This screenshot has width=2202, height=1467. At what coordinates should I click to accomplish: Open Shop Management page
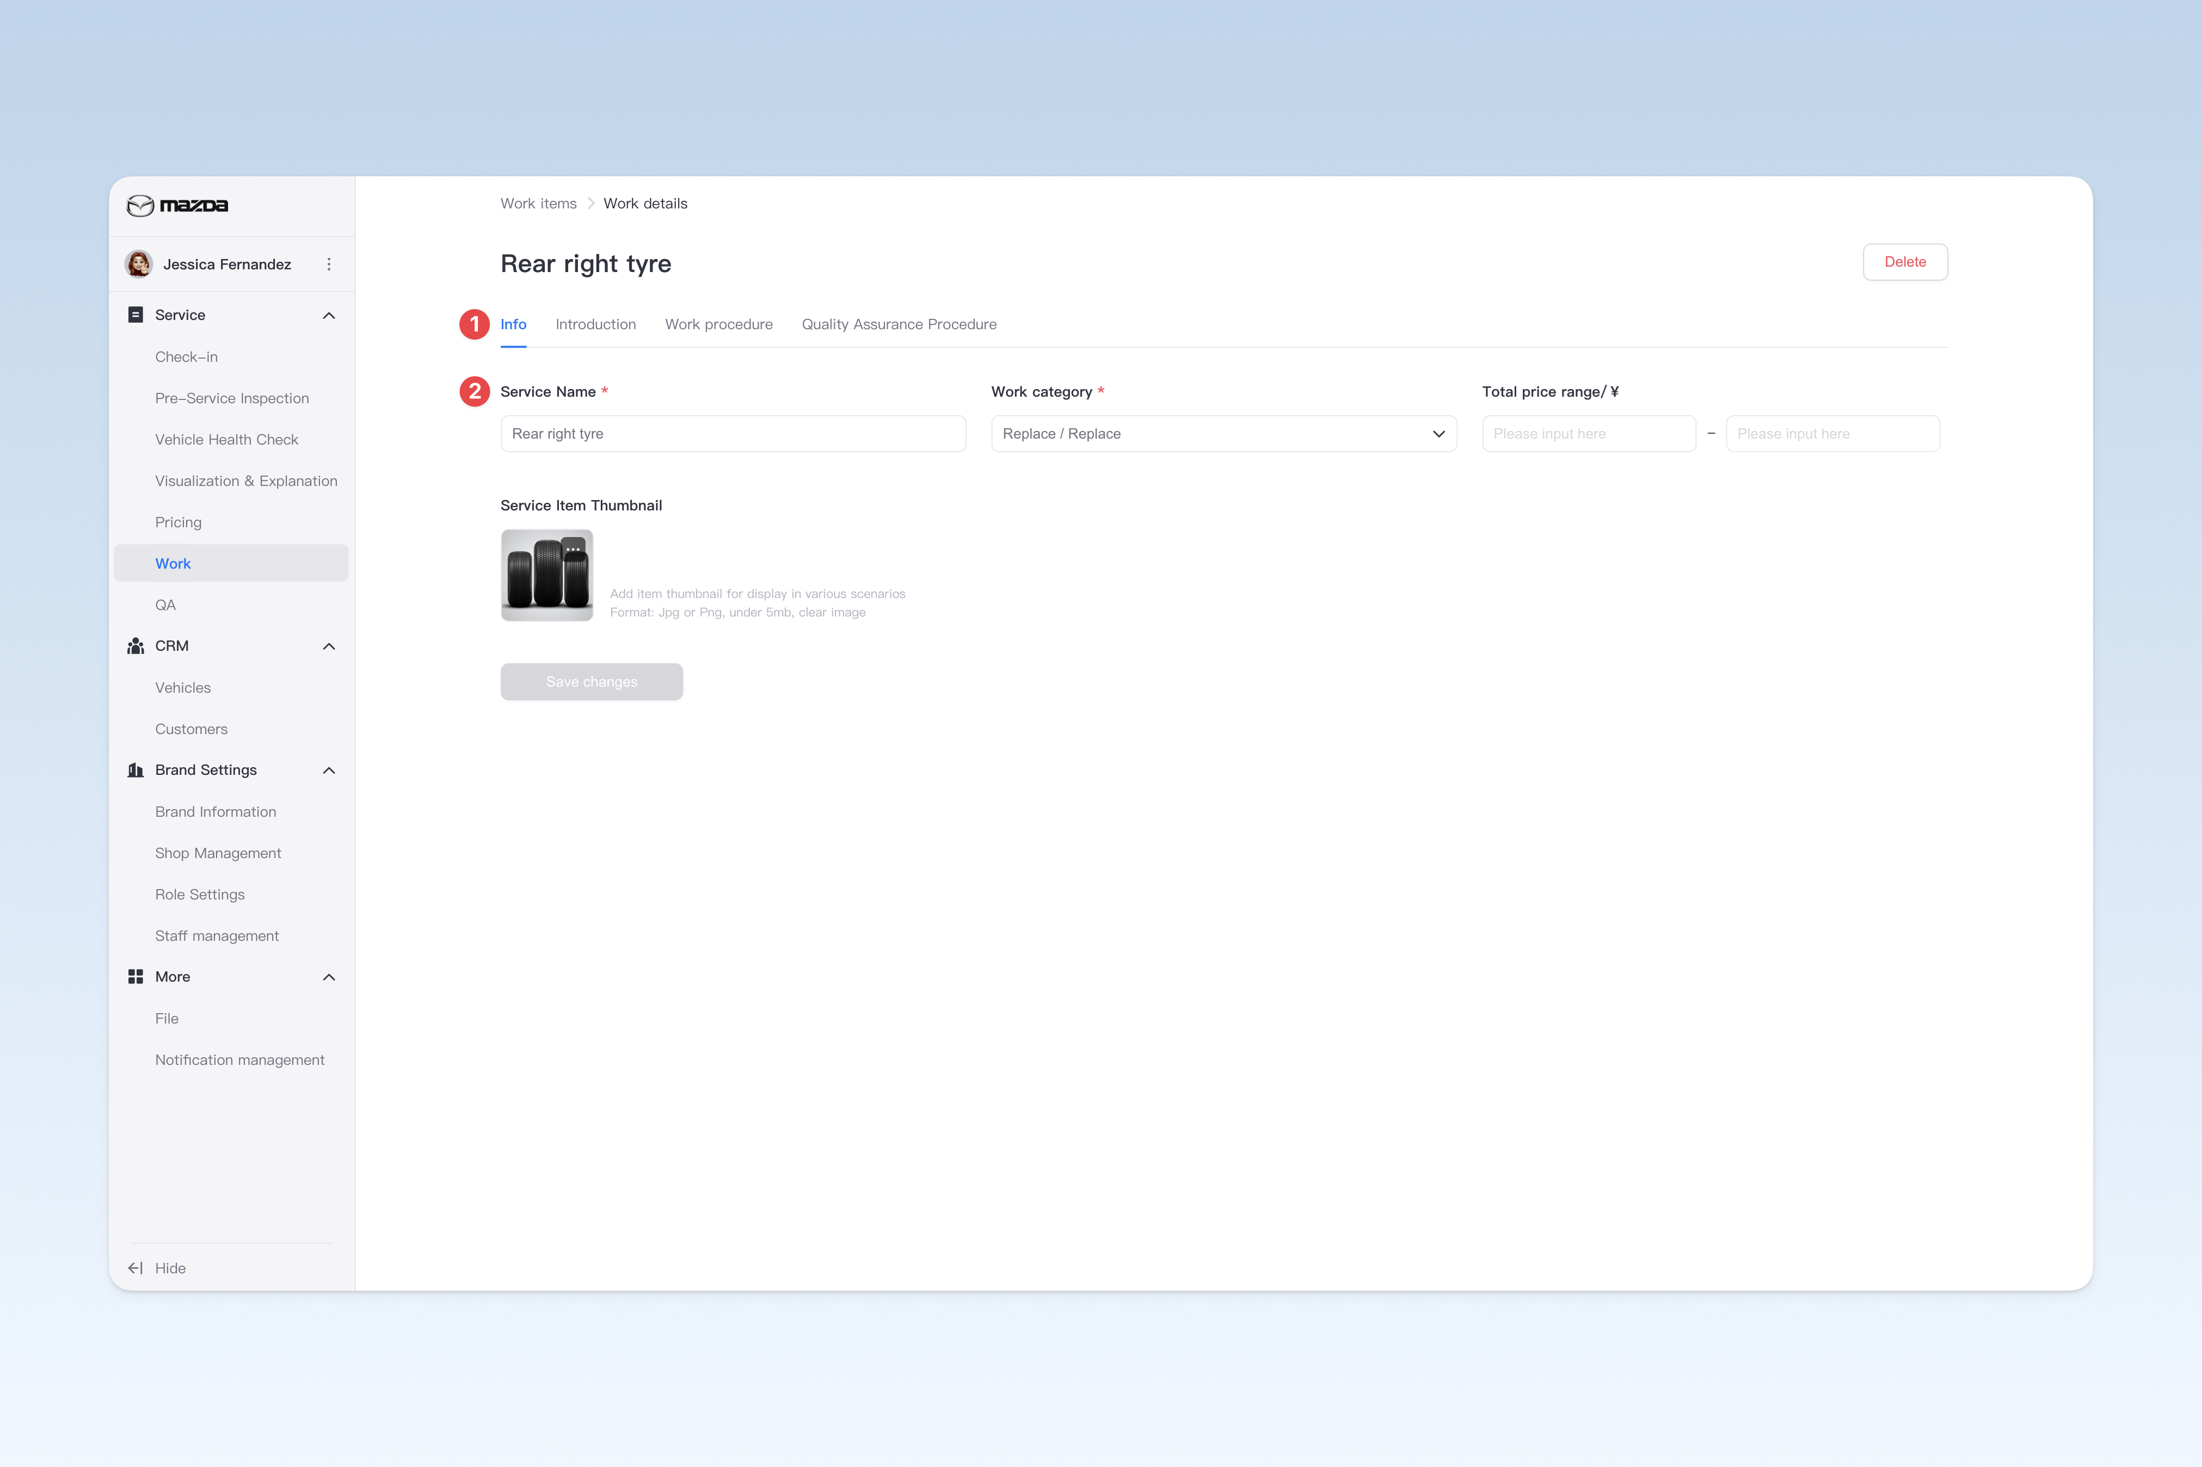[x=218, y=853]
